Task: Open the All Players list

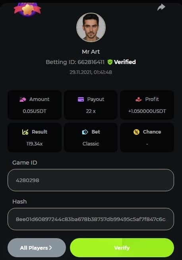Action: coord(37,248)
